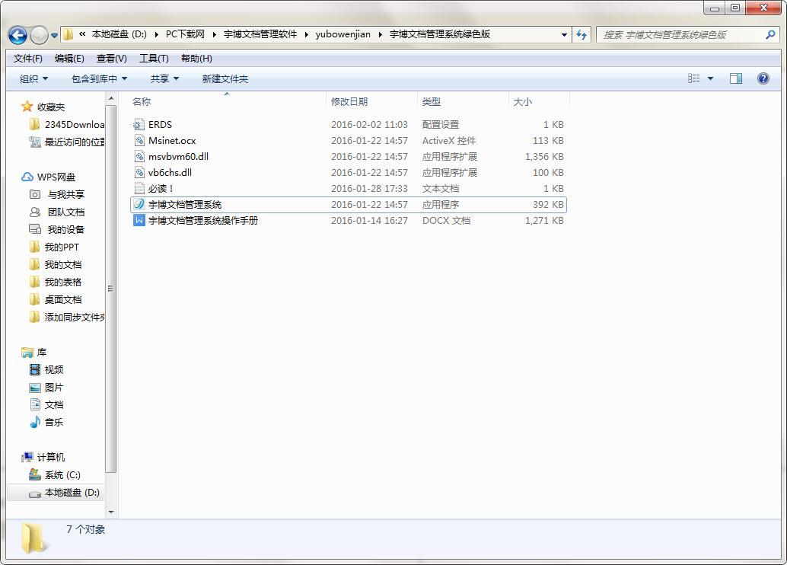Open the view options dropdown arrow
787x565 pixels.
tap(711, 78)
